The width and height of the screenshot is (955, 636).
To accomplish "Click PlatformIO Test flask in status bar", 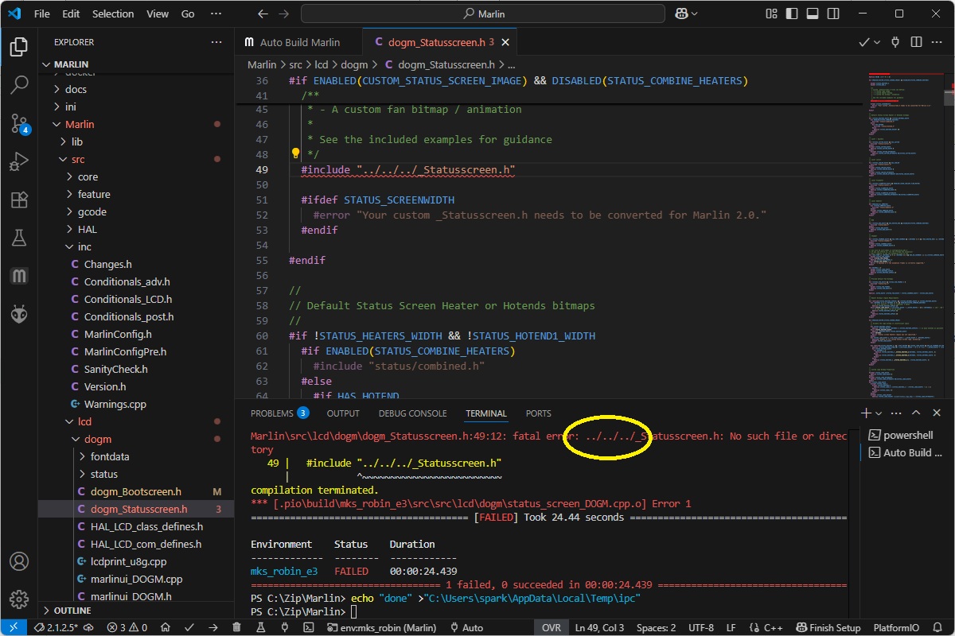I will (261, 627).
